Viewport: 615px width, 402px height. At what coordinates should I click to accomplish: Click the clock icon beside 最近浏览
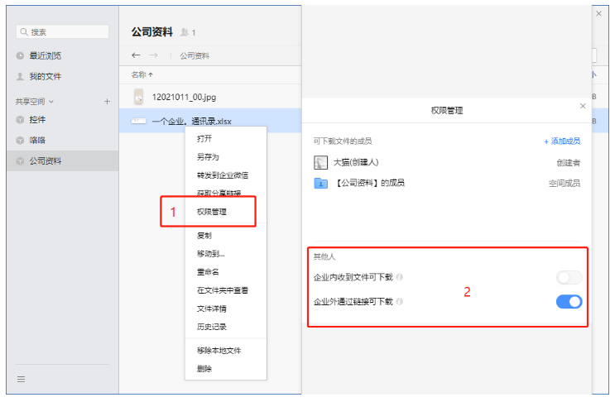(x=20, y=56)
